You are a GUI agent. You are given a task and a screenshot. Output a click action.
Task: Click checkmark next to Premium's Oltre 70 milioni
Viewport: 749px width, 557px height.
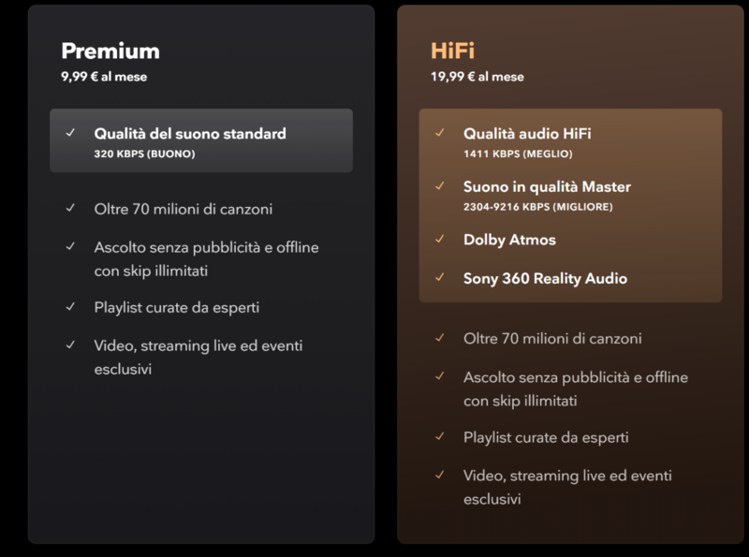click(70, 208)
